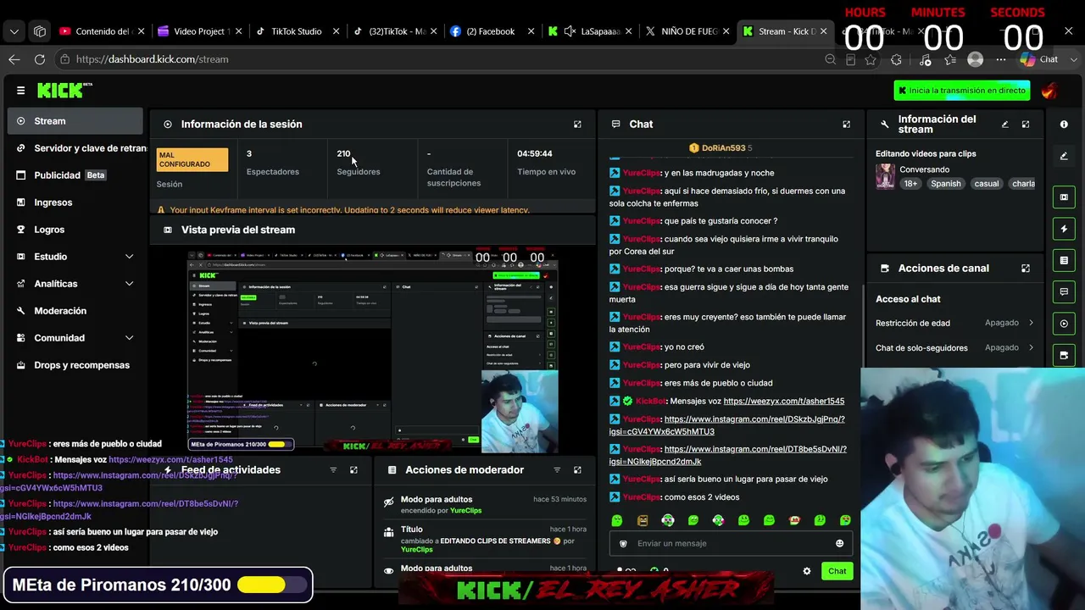This screenshot has width=1085, height=610.
Task: Click YureClips in Título moderator action
Action: point(416,550)
